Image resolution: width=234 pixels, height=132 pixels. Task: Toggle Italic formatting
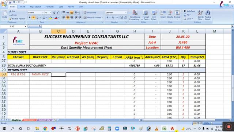pyautogui.click(x=33, y=18)
